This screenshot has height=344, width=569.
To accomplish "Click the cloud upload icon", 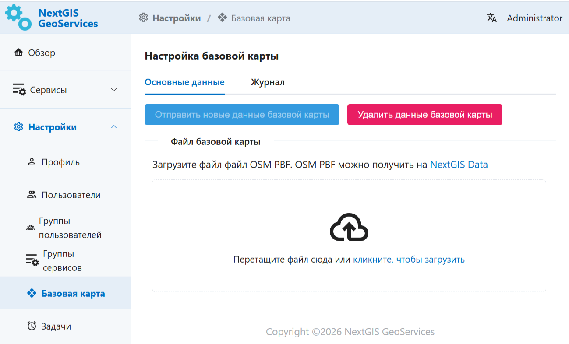I will coord(349,228).
